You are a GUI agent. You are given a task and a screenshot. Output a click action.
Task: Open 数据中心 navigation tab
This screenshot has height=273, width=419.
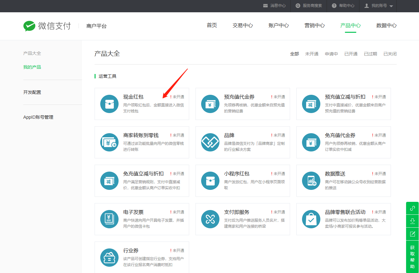coord(387,26)
